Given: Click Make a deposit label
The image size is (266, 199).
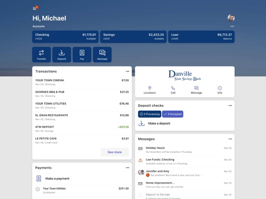Looking at the screenshot, I should click(x=159, y=124).
